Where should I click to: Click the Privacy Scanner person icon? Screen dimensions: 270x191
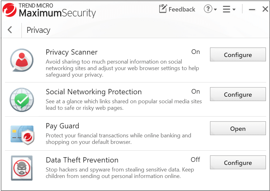click(x=22, y=60)
